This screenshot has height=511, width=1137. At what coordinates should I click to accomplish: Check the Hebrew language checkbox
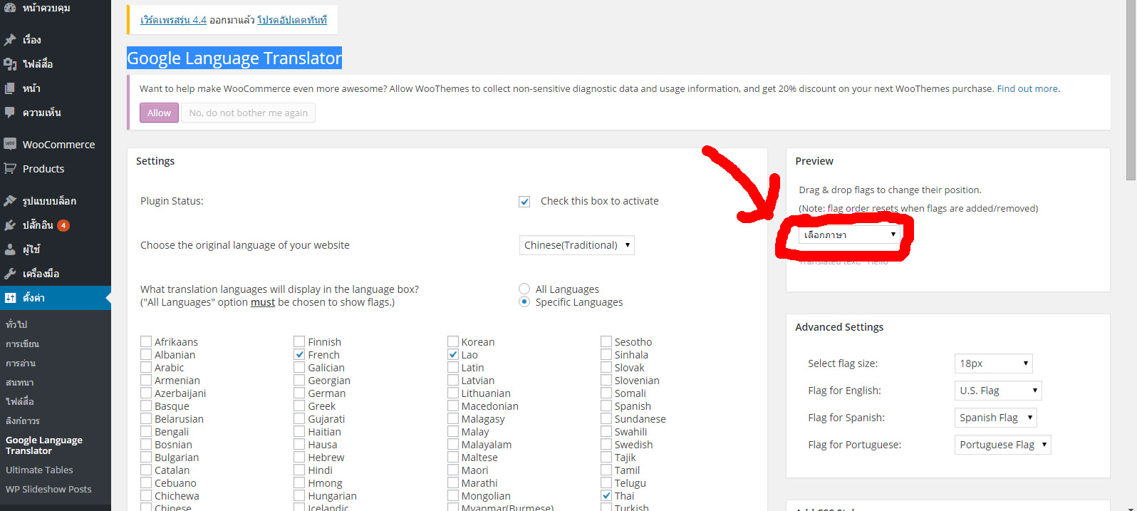[299, 457]
